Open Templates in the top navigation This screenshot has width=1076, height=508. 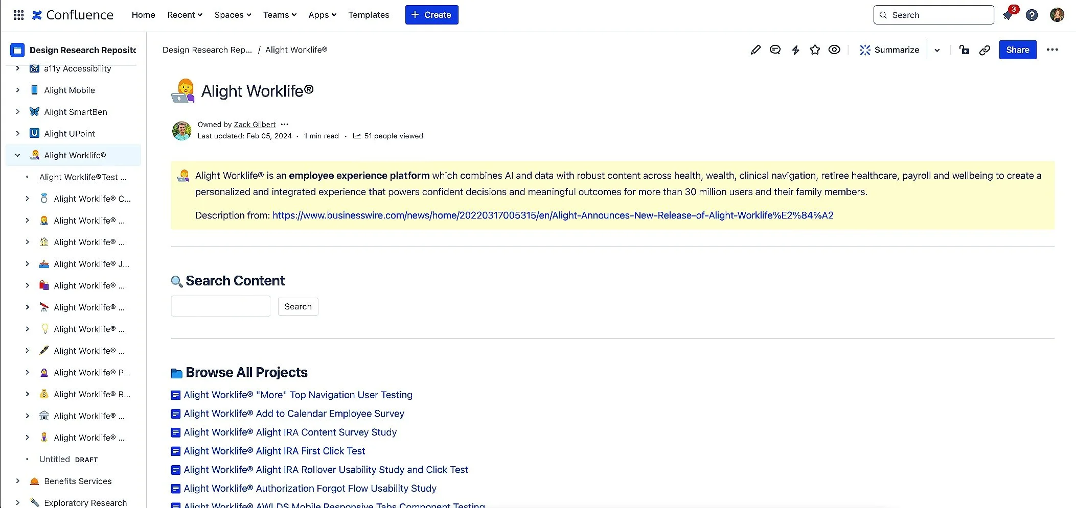click(x=369, y=15)
